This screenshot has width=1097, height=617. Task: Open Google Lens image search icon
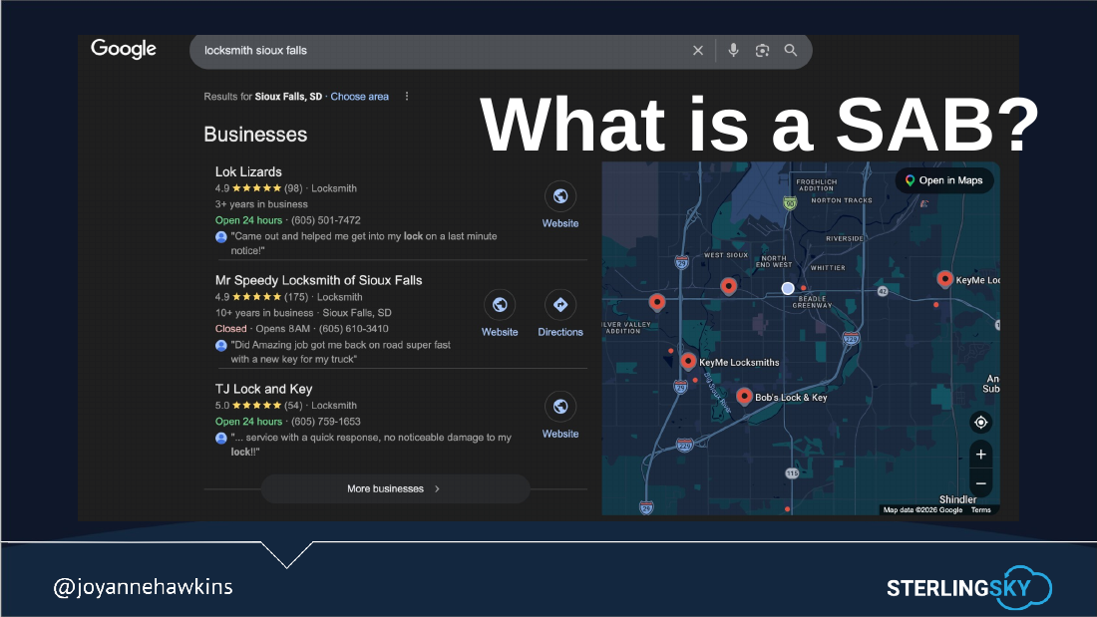pos(762,51)
